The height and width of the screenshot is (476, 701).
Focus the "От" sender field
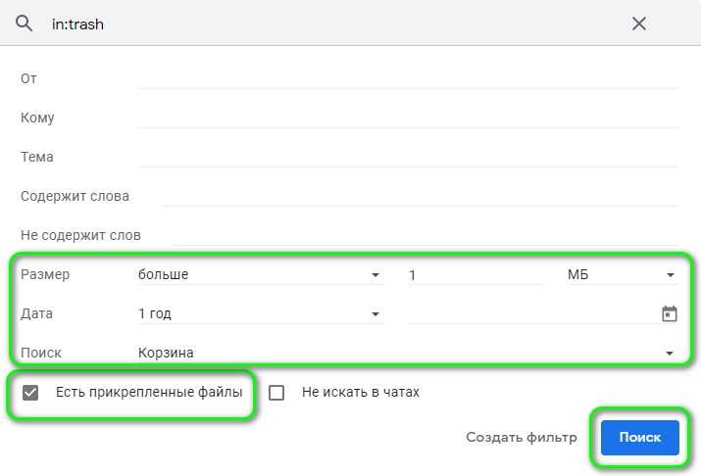409,78
